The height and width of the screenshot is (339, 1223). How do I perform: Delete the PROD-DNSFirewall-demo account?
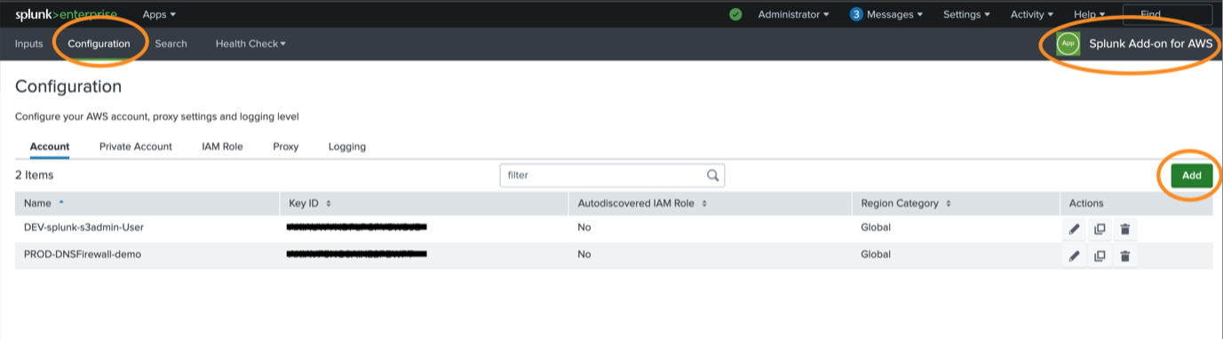click(1124, 256)
